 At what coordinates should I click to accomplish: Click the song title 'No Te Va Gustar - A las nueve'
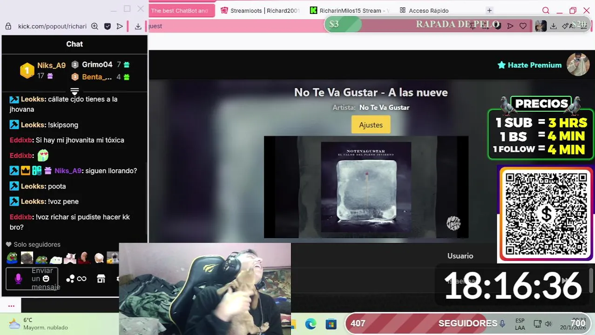(x=371, y=92)
